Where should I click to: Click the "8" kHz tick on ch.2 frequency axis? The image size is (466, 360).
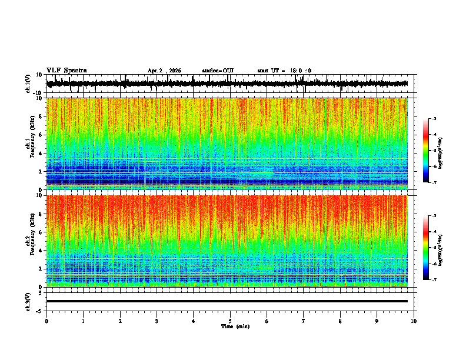click(x=41, y=214)
